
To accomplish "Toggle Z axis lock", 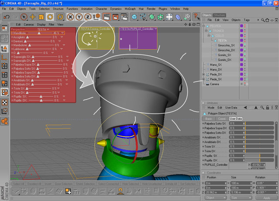I will coord(88,17).
